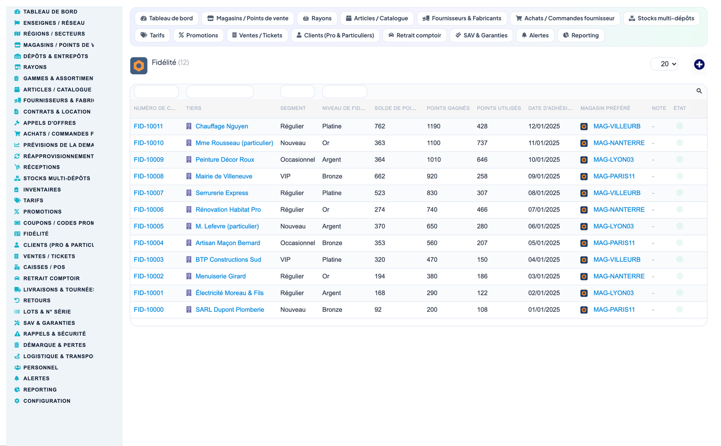Click the Inventaires clipboard icon
The height and width of the screenshot is (446, 721).
point(17,190)
